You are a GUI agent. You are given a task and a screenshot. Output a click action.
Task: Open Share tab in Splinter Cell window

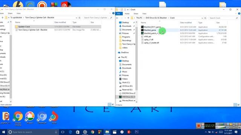(10, 13)
